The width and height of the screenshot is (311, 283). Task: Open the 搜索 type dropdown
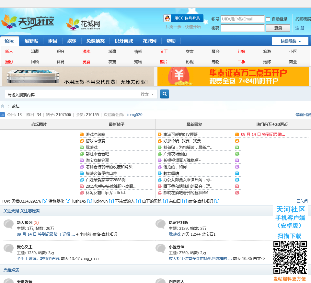147,94
